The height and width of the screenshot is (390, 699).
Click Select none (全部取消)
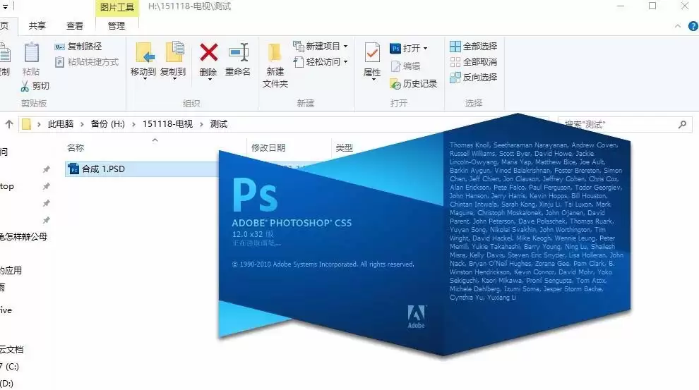pyautogui.click(x=473, y=61)
